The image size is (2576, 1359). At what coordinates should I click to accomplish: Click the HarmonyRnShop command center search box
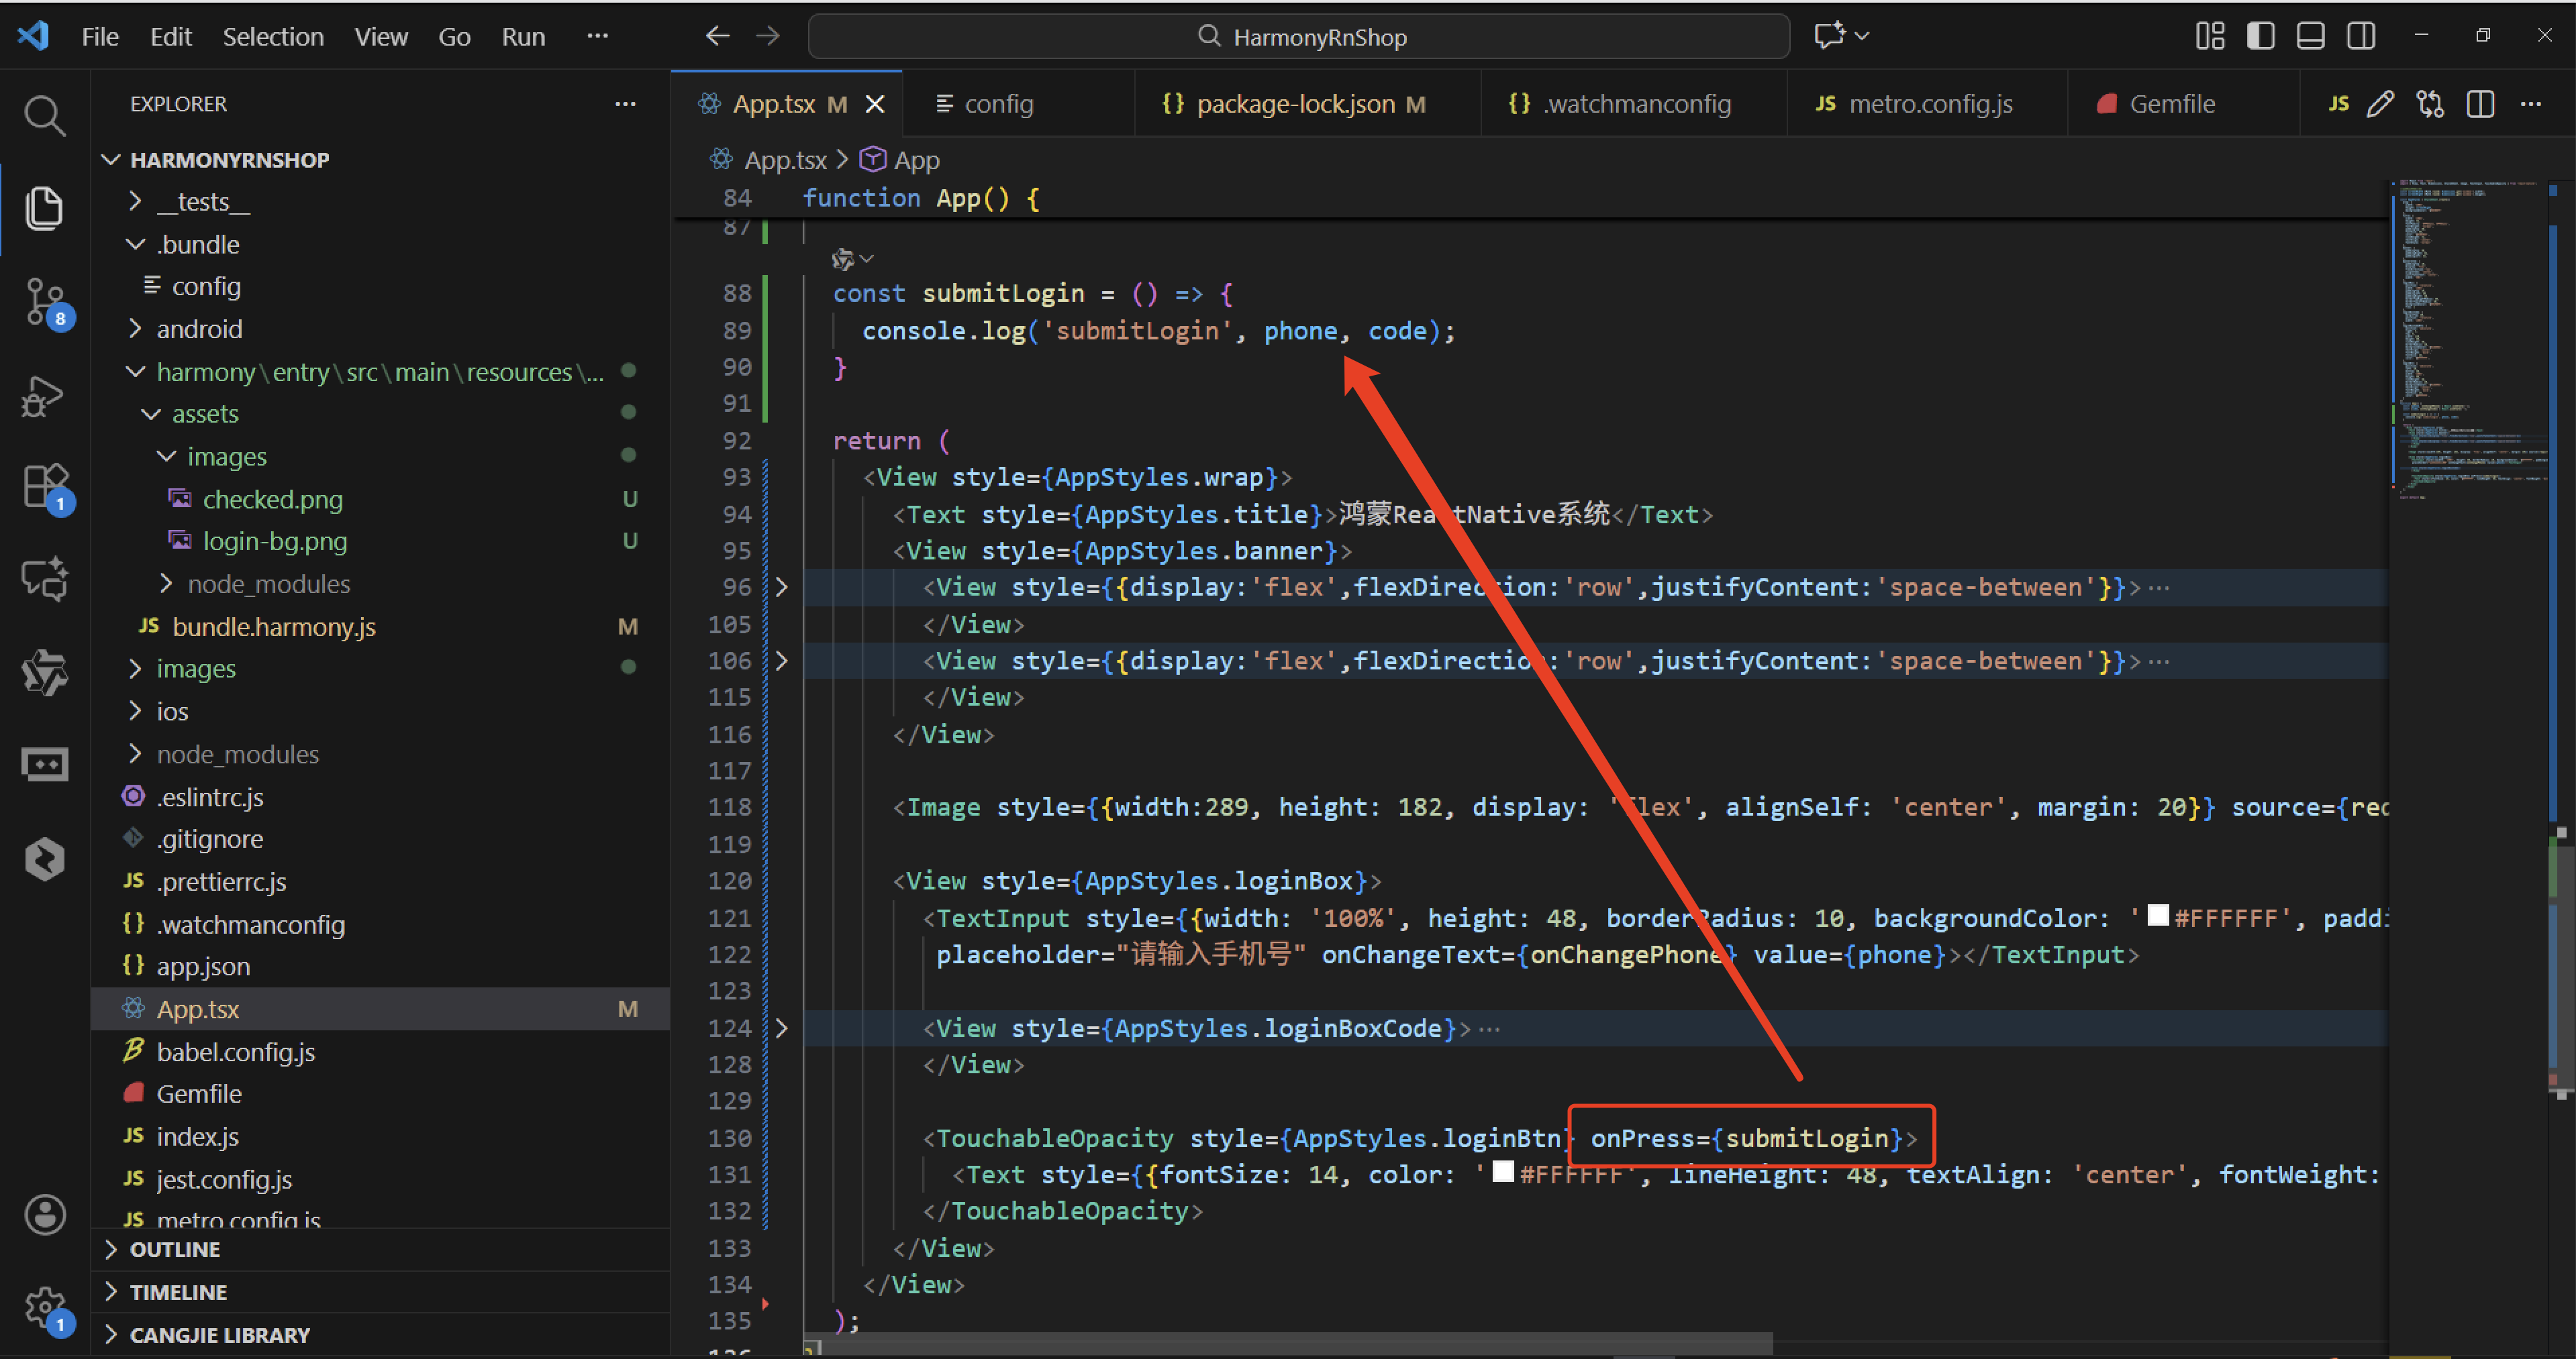pyautogui.click(x=1298, y=37)
